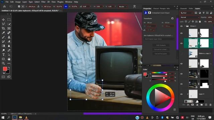
Task: Hide the selected green-highlighted layer
Action: click(x=181, y=43)
